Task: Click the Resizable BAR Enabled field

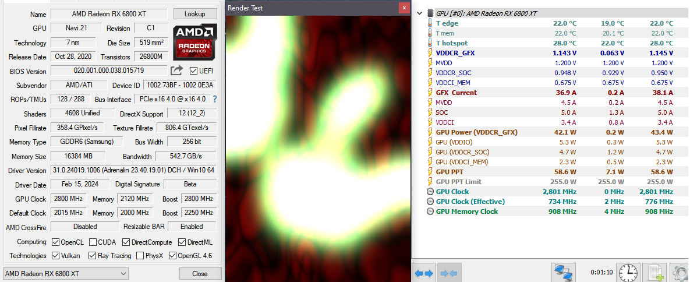Action: [192, 227]
